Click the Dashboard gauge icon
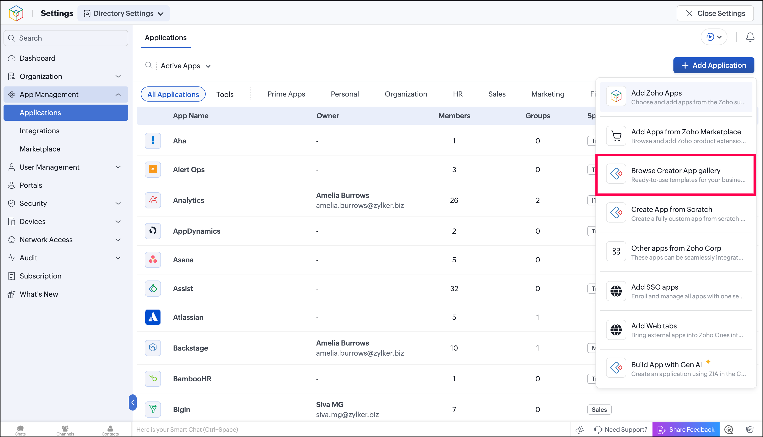 pyautogui.click(x=11, y=58)
